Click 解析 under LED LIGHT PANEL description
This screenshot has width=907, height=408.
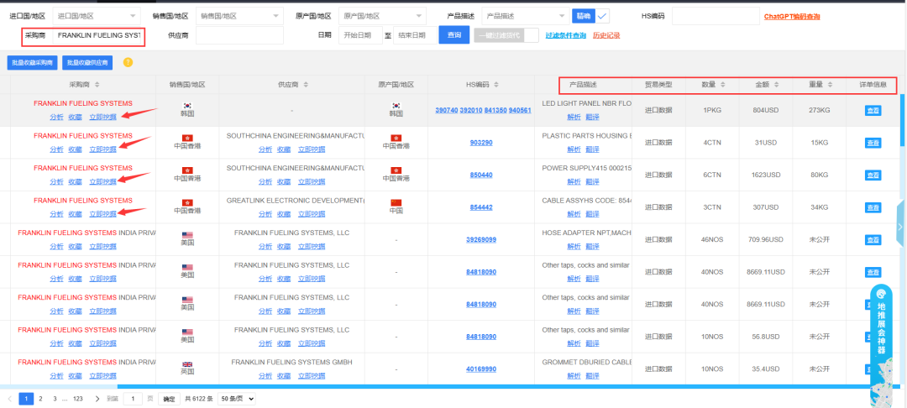(574, 117)
